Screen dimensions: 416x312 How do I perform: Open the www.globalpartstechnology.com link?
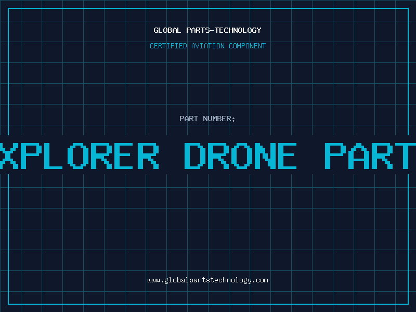point(207,280)
